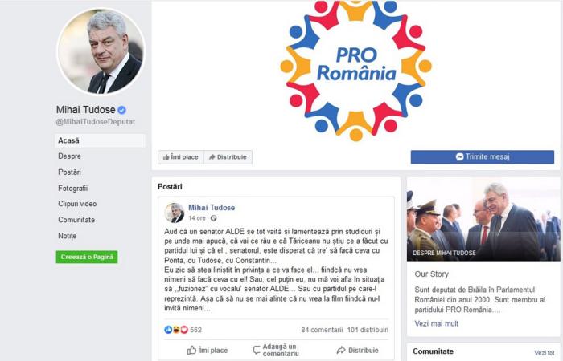This screenshot has width=563, height=361.
Task: Click the green Creează o Pagină button
Action: tap(87, 257)
